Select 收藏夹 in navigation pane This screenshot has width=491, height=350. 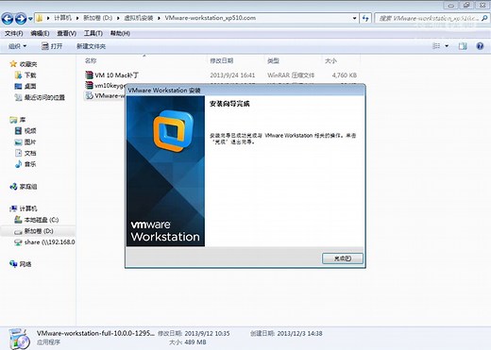click(x=28, y=64)
